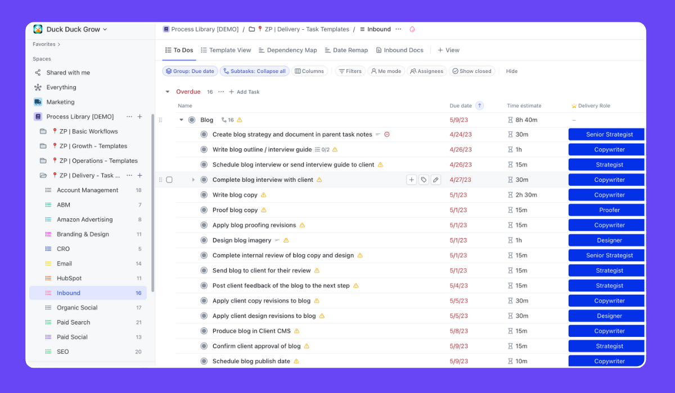
Task: Click the warning icon beside Proof blog copy
Action: (x=264, y=210)
